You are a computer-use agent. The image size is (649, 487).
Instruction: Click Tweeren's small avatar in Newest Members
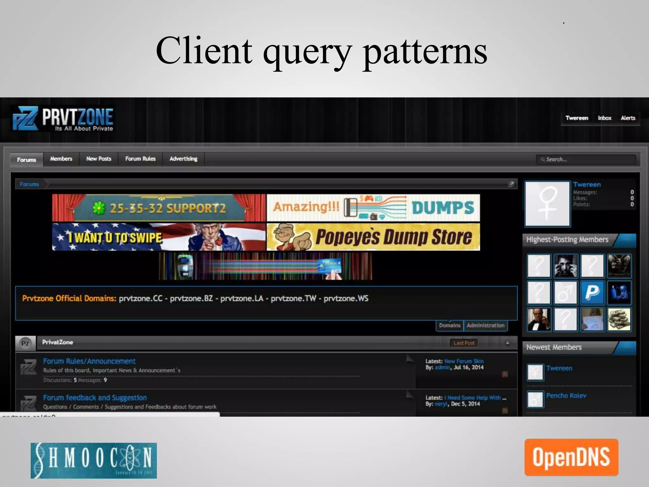coord(535,372)
